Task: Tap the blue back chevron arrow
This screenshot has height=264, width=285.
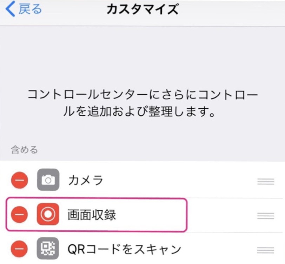Action: [x=10, y=10]
